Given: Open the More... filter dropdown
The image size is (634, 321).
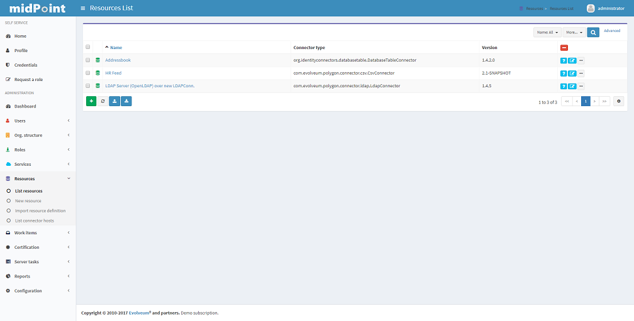Looking at the screenshot, I should 574,32.
